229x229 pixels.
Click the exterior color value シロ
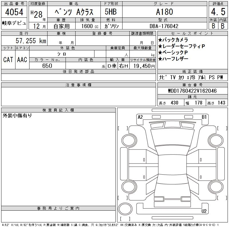coord(62,54)
